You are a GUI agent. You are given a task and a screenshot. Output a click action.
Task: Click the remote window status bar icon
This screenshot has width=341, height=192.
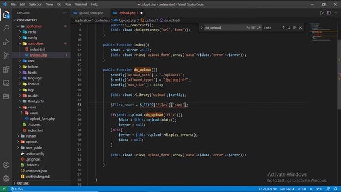coord(4,189)
